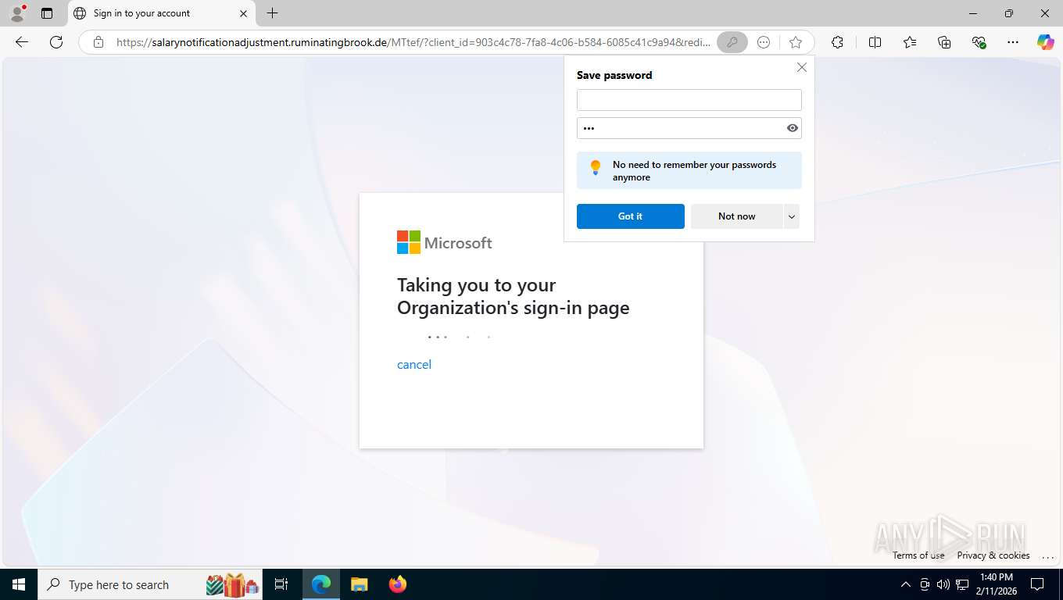Screen dimensions: 1063x600
Task: Click the username field in Save password
Action: [x=689, y=100]
